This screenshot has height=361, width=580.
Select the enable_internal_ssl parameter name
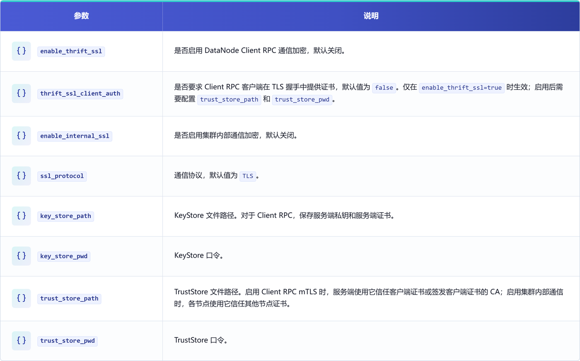[x=75, y=136]
